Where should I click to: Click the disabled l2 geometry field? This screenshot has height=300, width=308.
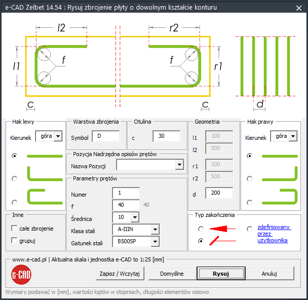coord(219,148)
